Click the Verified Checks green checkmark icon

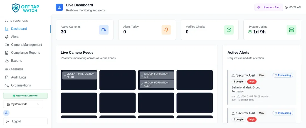point(229,30)
